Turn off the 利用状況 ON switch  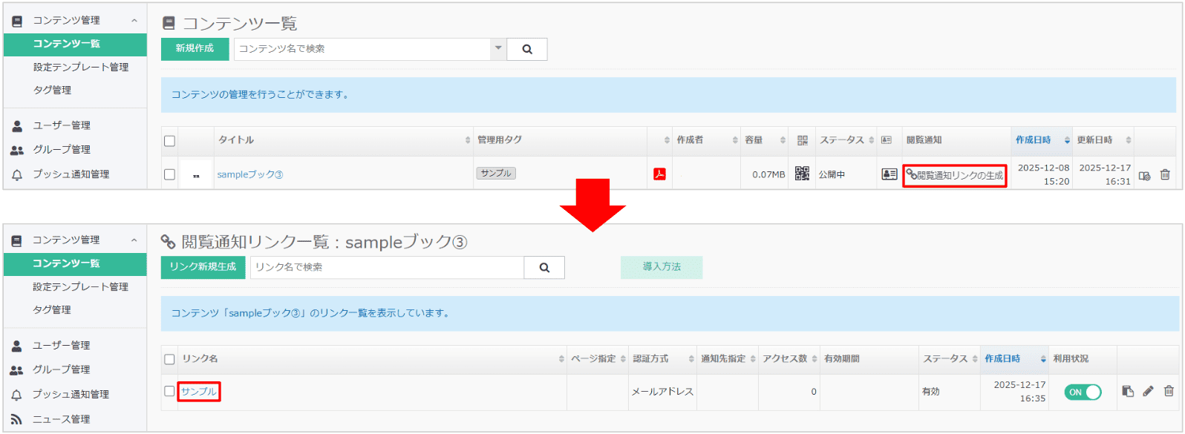[x=1083, y=392]
